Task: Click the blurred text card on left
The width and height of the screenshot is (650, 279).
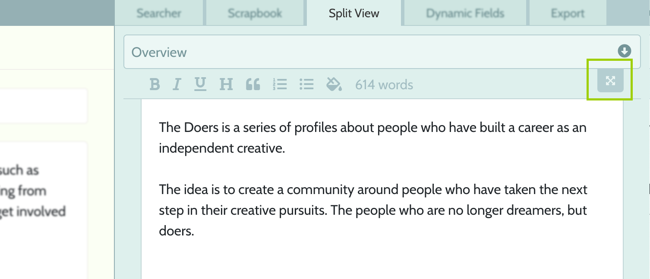Action: pos(43,210)
